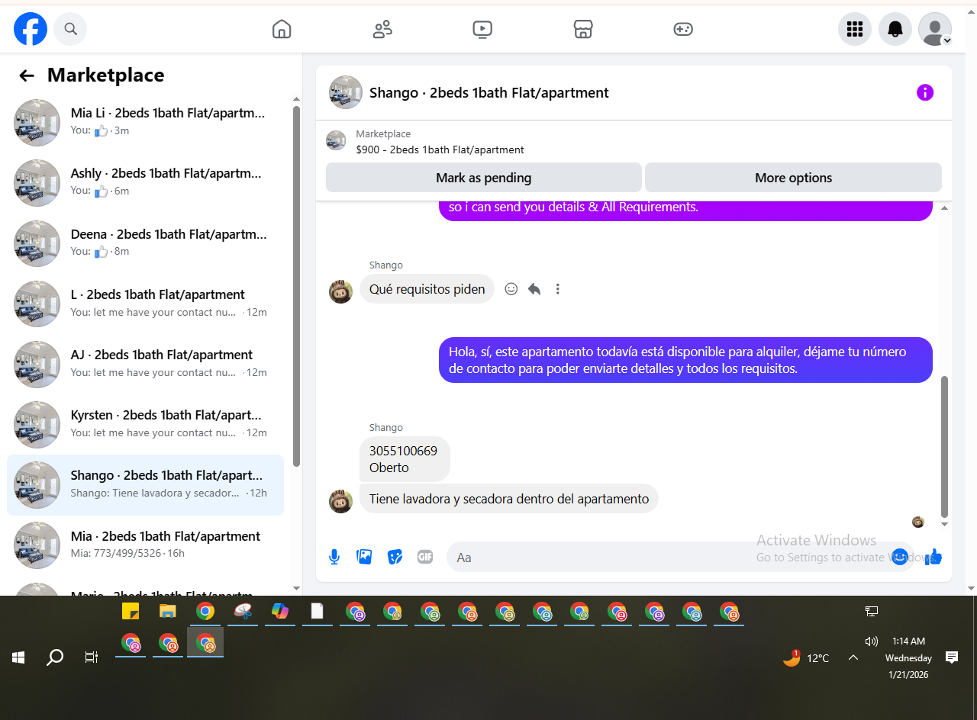Send a thumbs-up like in chat
977x720 pixels.
934,557
